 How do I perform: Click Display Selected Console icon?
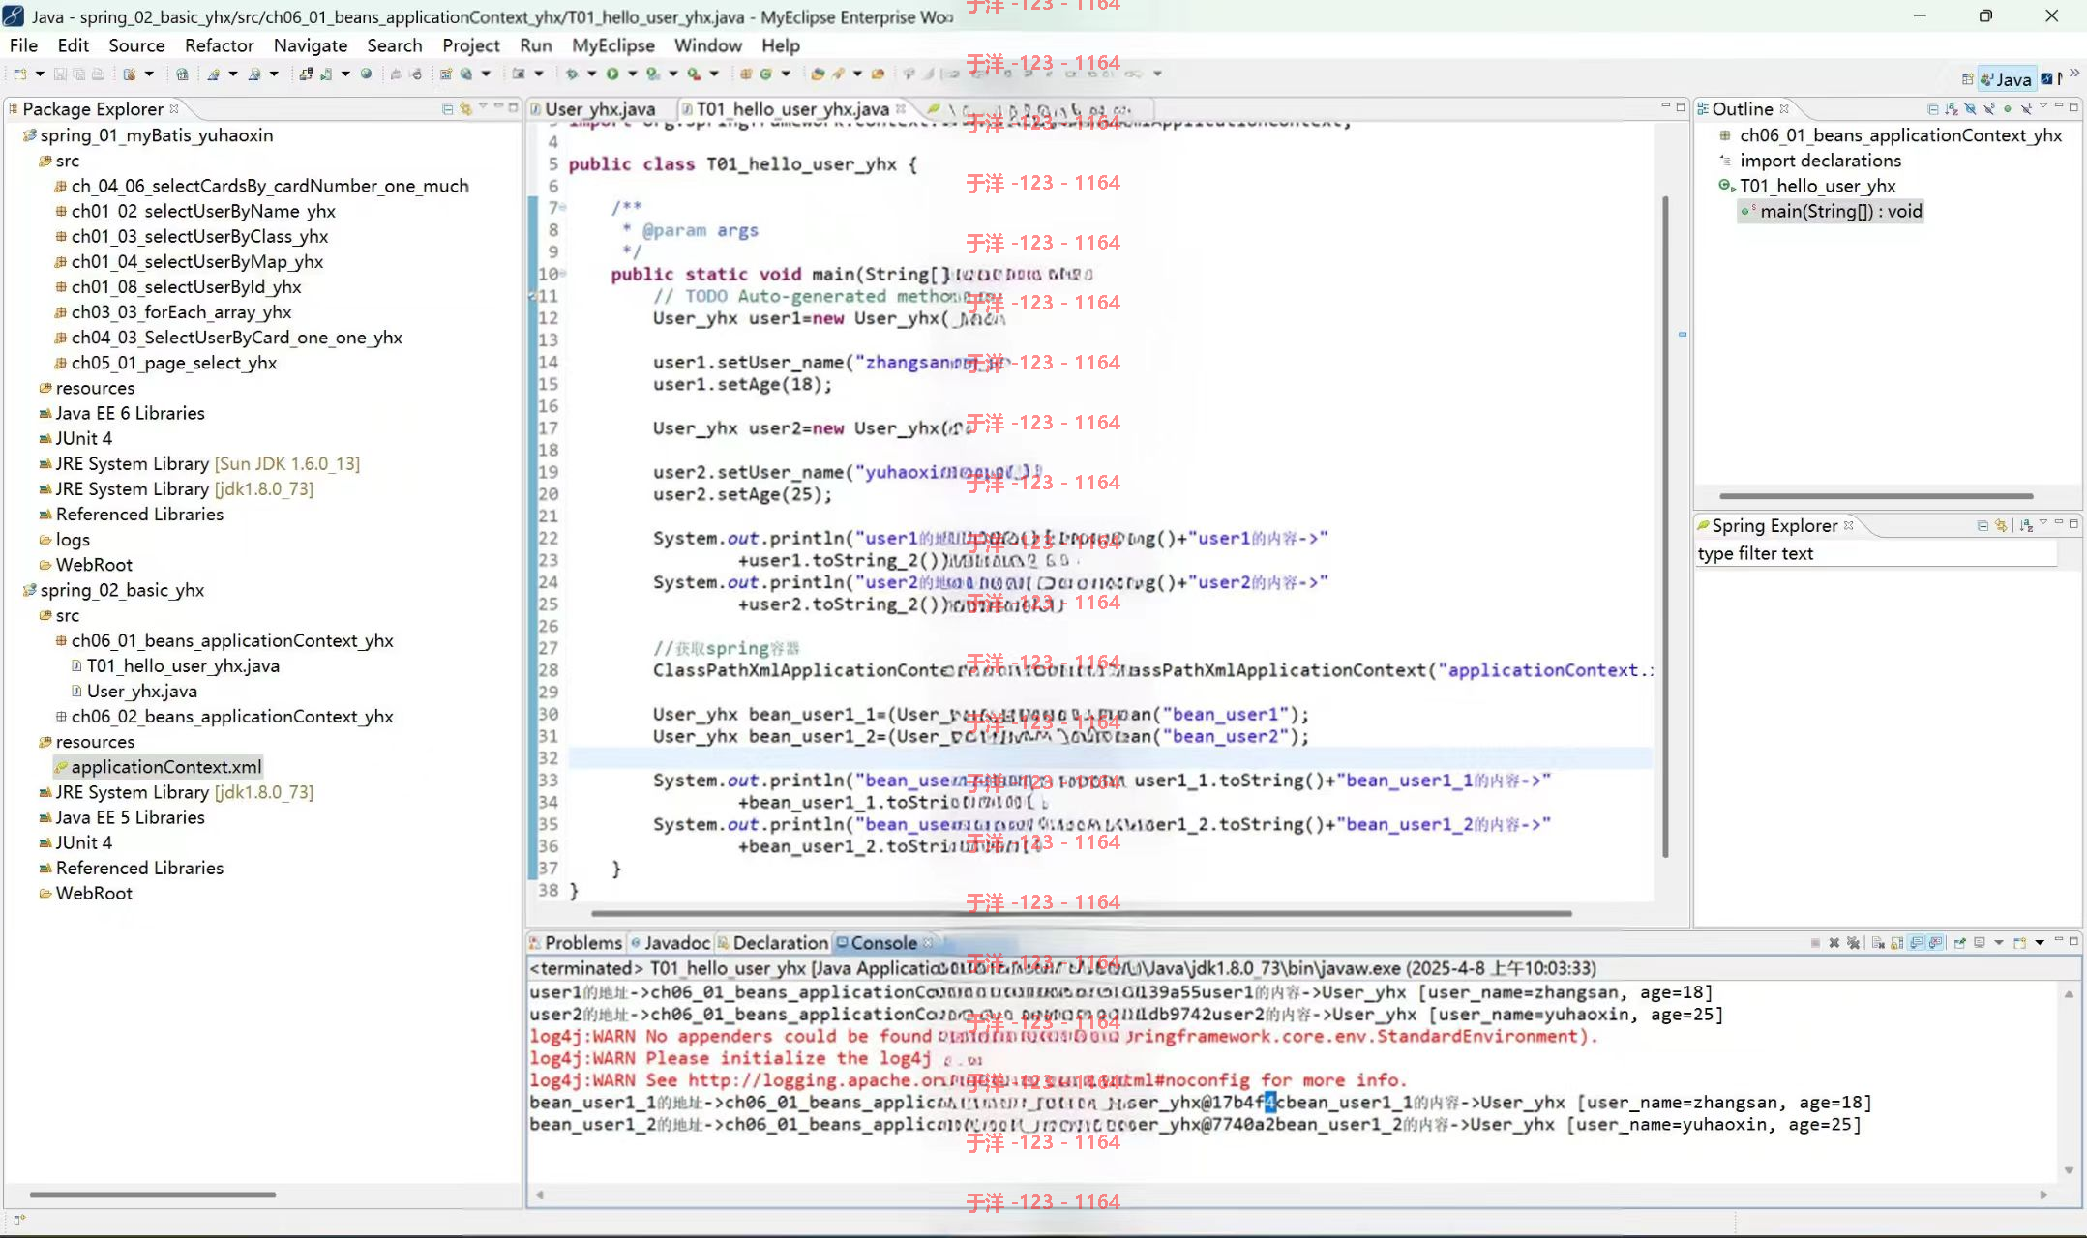point(1981,942)
